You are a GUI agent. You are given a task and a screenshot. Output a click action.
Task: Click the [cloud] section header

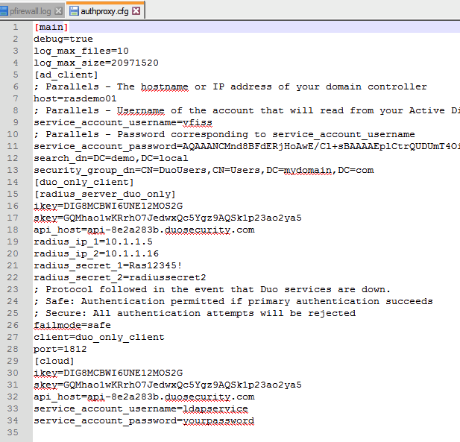54,361
